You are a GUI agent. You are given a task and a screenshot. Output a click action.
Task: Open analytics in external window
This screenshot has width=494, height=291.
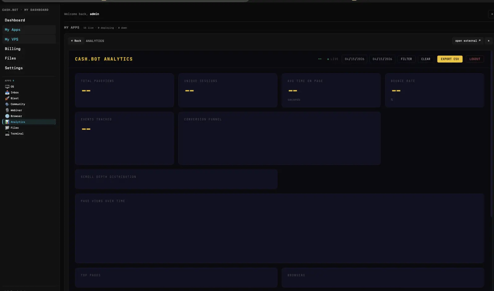[467, 41]
